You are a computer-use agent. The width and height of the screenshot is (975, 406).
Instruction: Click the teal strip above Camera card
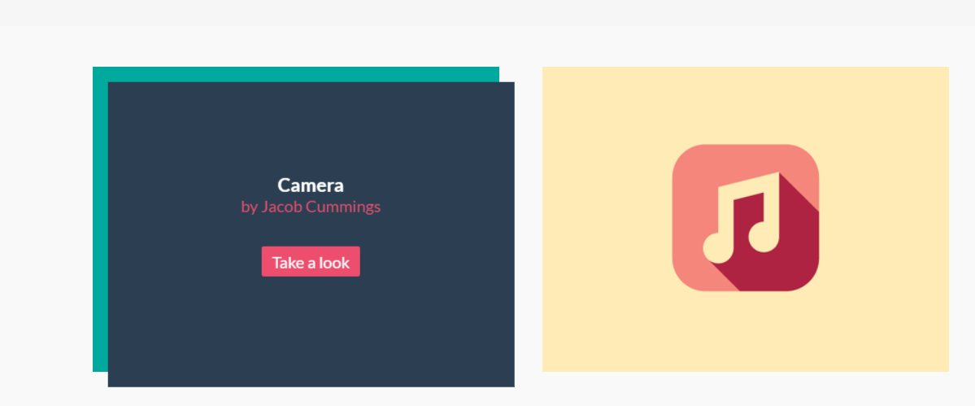[296, 74]
